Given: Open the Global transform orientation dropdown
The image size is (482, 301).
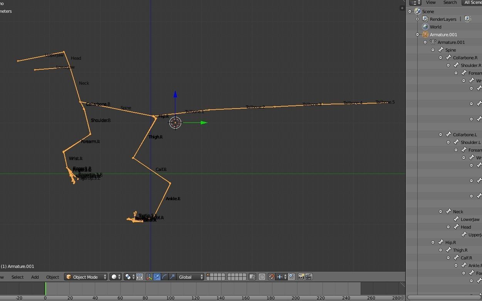Looking at the screenshot, I should click(190, 277).
